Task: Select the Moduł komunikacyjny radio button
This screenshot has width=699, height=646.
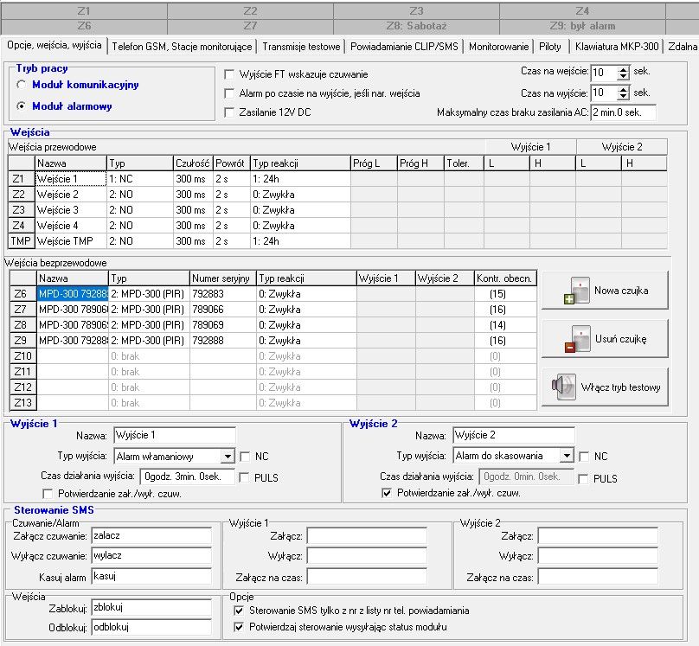Action: click(x=21, y=85)
